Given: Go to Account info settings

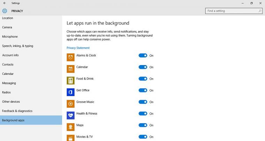Looking at the screenshot, I should [31, 55].
